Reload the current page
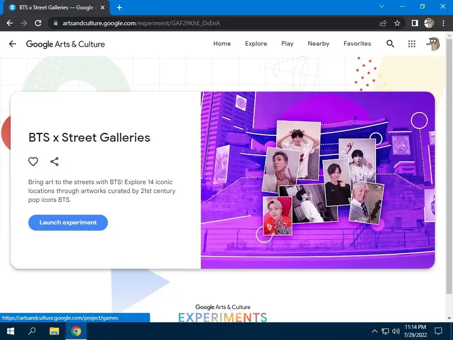 click(x=38, y=23)
